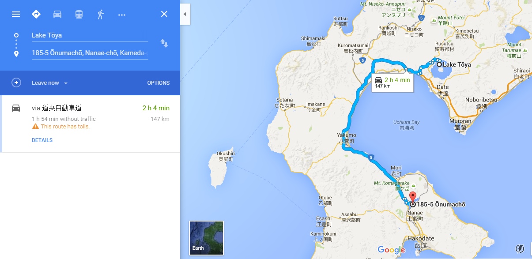Image resolution: width=532 pixels, height=259 pixels.
Task: Select the walking travel mode
Action: (100, 14)
